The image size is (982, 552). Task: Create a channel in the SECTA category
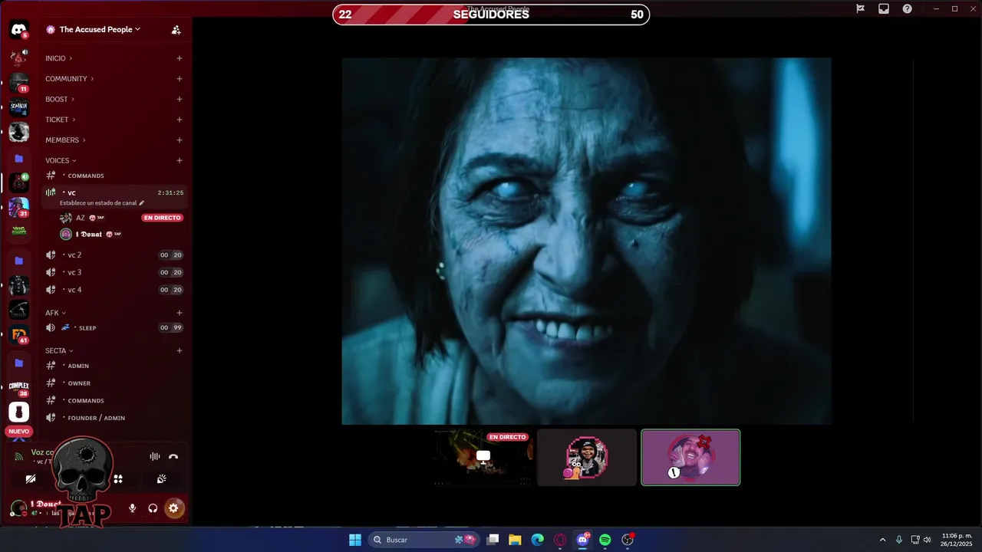click(x=180, y=350)
